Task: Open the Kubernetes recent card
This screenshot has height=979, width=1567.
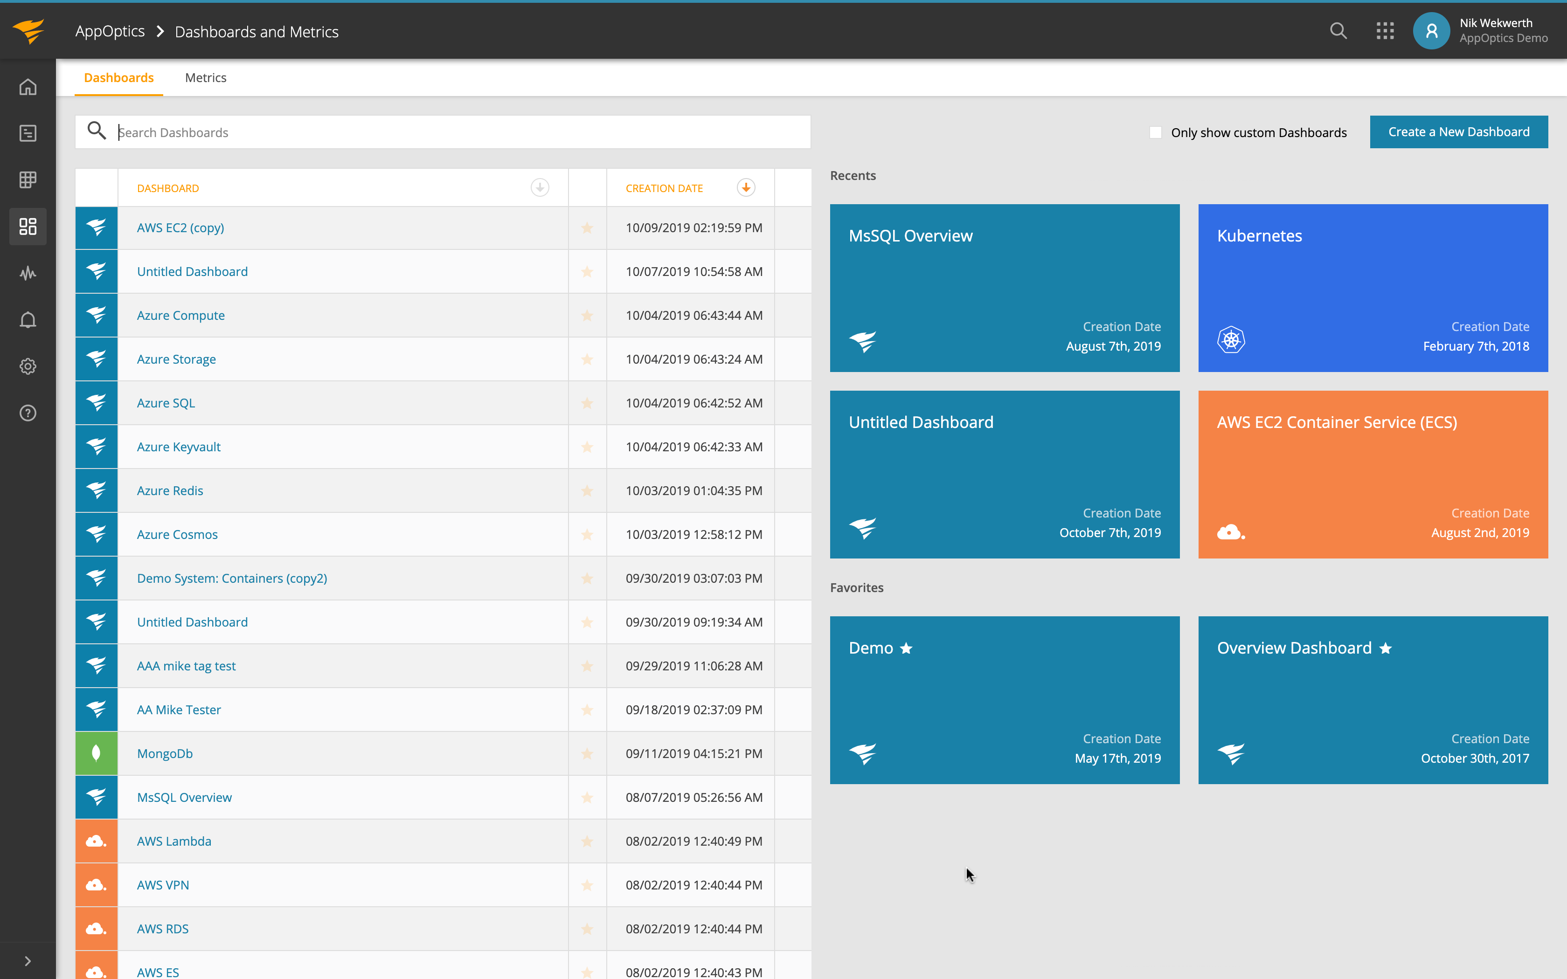Action: 1373,288
